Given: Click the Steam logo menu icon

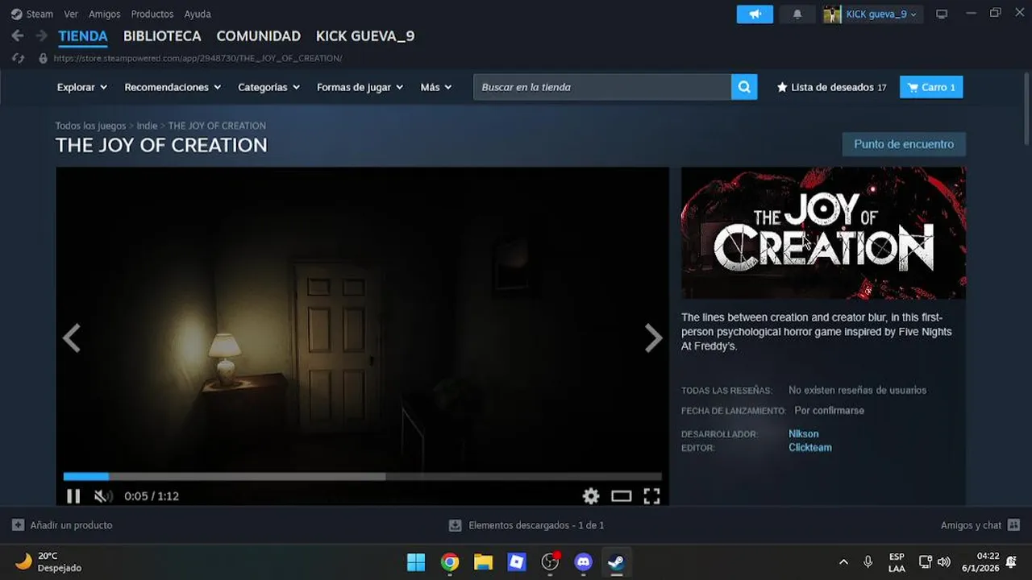Looking at the screenshot, I should coord(17,14).
